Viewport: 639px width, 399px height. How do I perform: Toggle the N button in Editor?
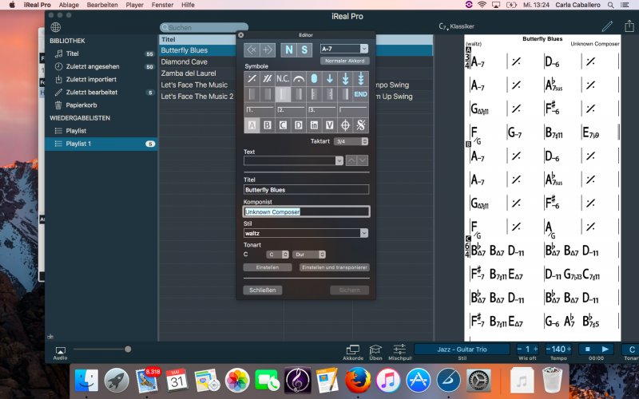tap(289, 49)
